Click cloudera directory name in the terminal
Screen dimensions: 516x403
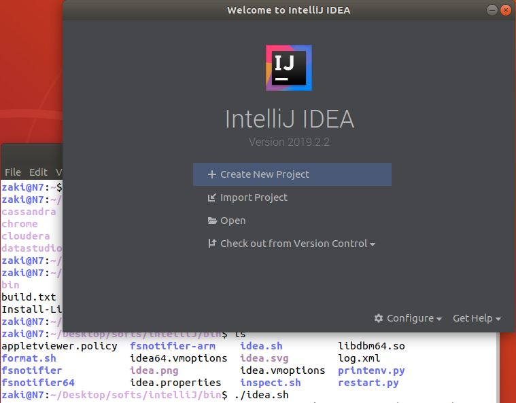coord(26,236)
